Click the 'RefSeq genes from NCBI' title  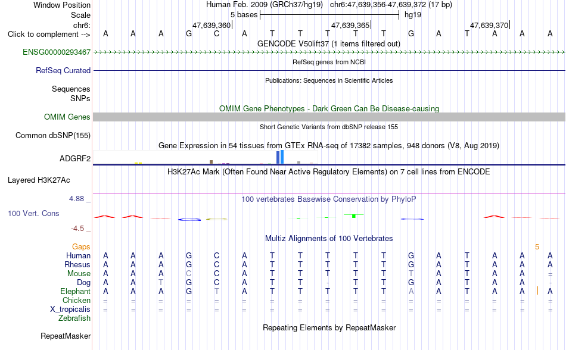point(329,62)
